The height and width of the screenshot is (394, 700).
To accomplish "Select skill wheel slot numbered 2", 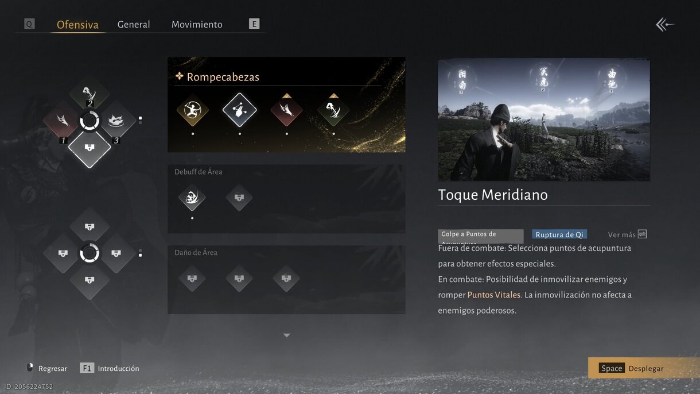I will click(x=90, y=93).
